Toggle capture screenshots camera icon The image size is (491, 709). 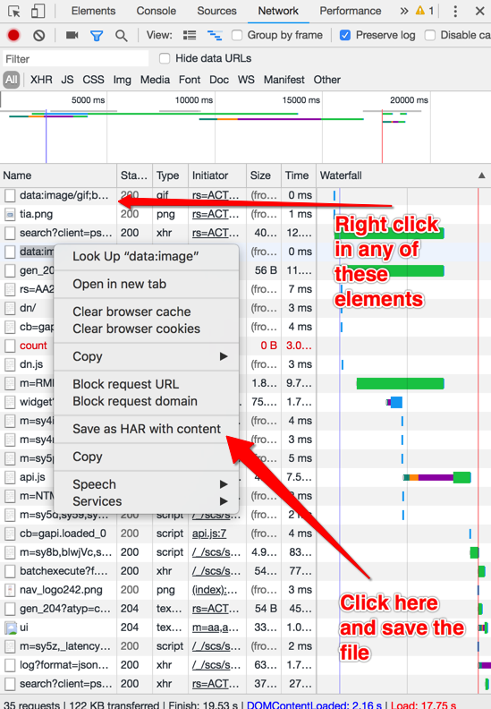click(72, 35)
